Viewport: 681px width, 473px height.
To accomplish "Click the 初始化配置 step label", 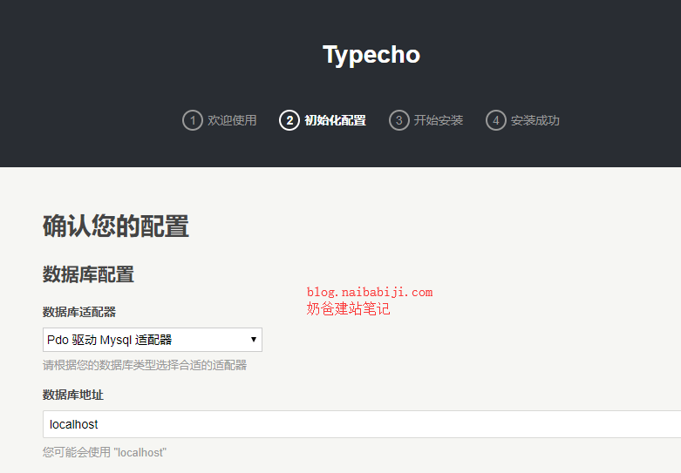I will (336, 120).
